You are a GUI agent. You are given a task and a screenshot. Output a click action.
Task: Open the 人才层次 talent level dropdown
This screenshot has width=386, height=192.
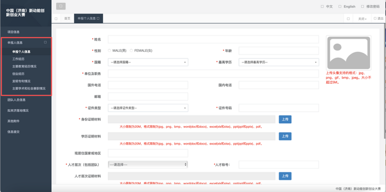148,164
